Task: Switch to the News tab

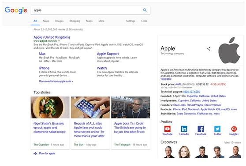Action: 46,21
